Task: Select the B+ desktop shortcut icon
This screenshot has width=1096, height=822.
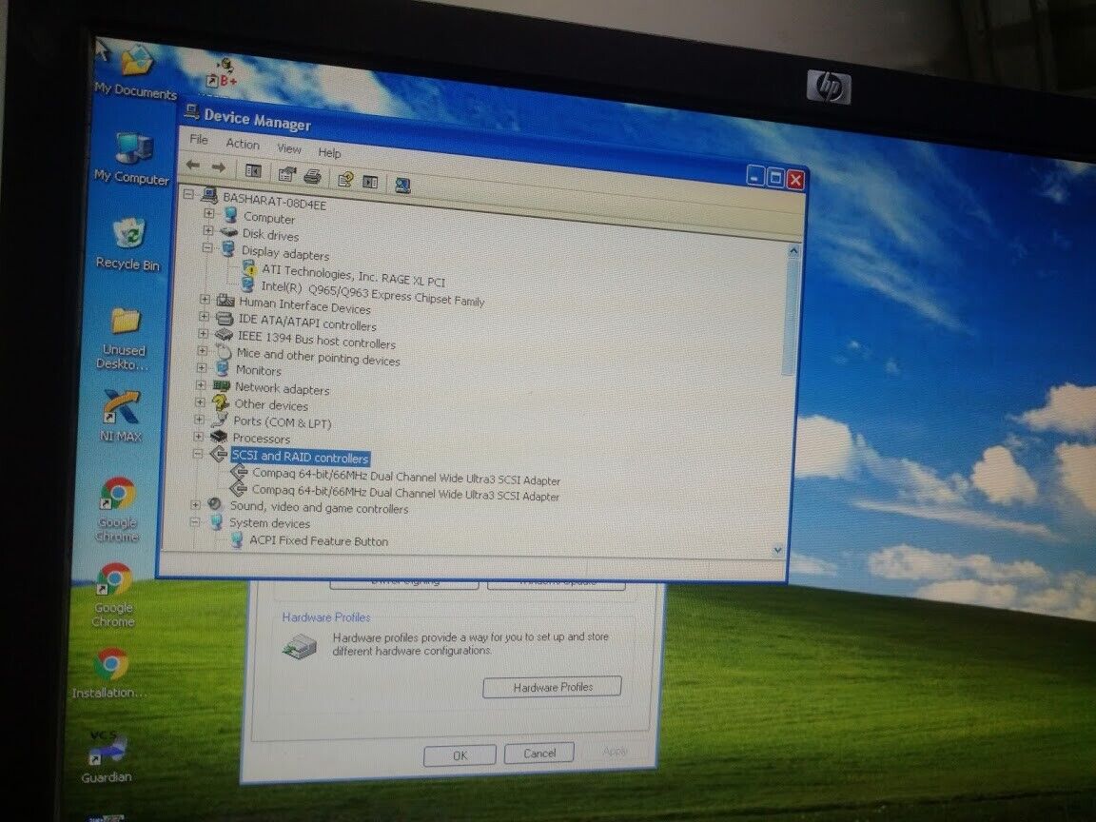Action: point(224,73)
